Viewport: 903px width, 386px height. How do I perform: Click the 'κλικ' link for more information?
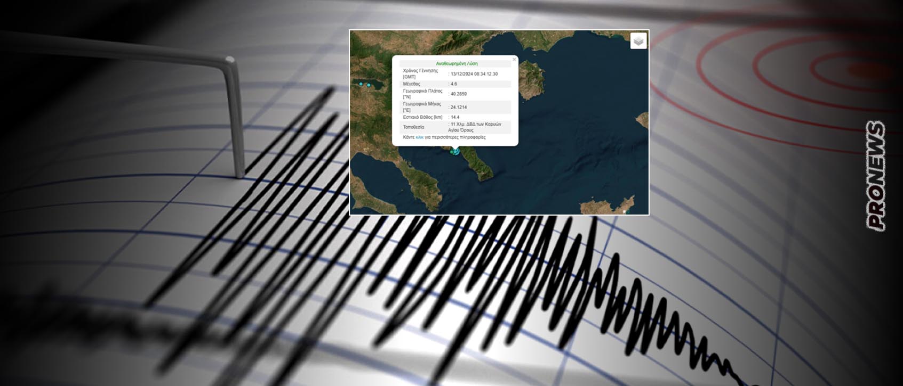point(420,137)
